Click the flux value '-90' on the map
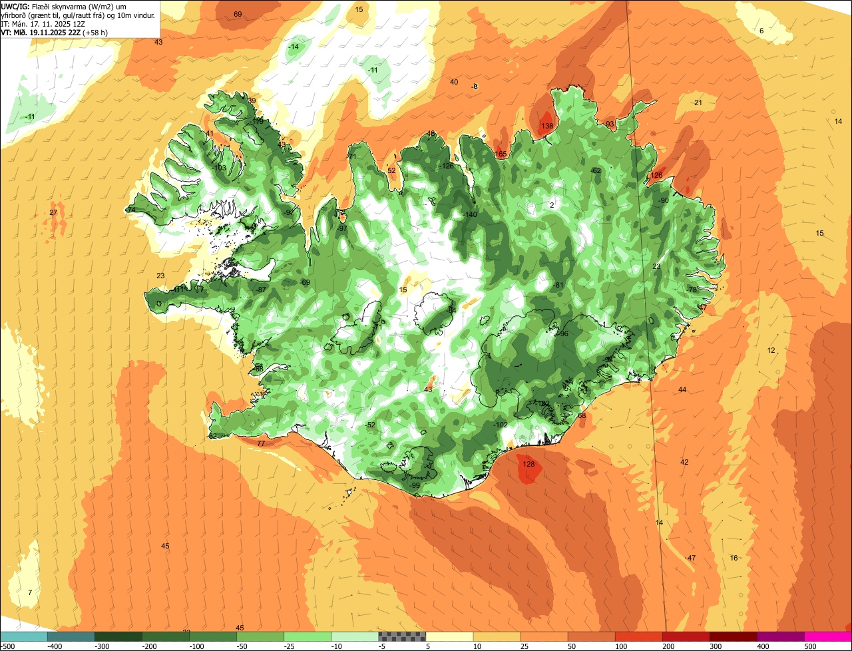852x651 pixels. coord(663,201)
